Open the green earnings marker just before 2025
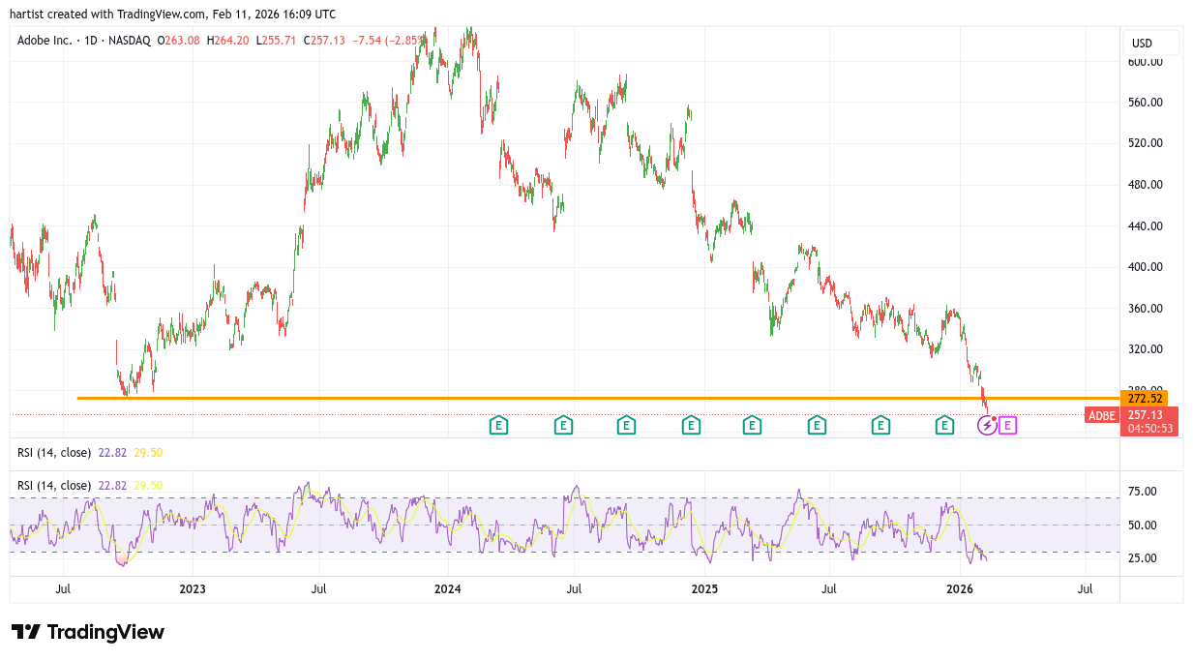The image size is (1193, 661). (x=691, y=425)
